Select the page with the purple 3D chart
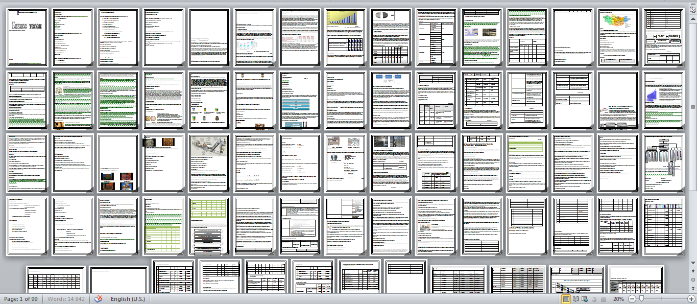This screenshot has width=697, height=304. tap(664, 100)
